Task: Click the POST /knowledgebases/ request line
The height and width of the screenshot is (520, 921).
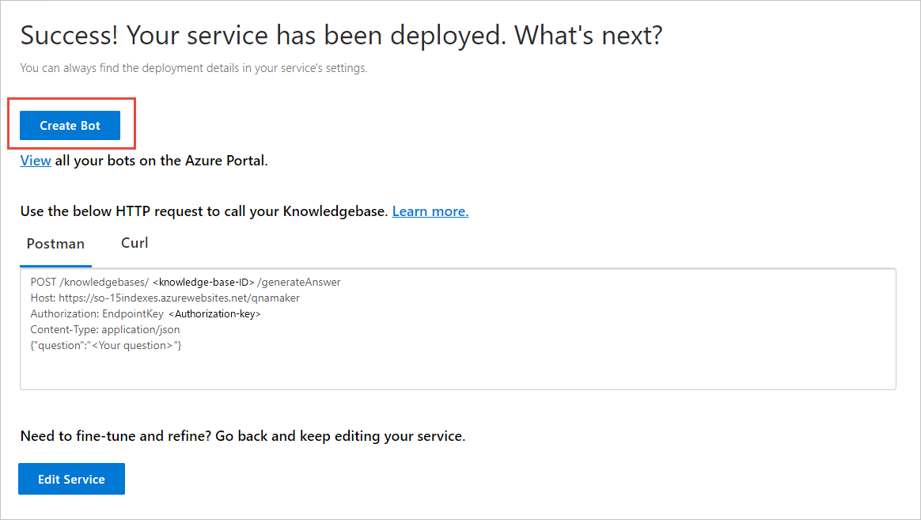Action: (89, 282)
